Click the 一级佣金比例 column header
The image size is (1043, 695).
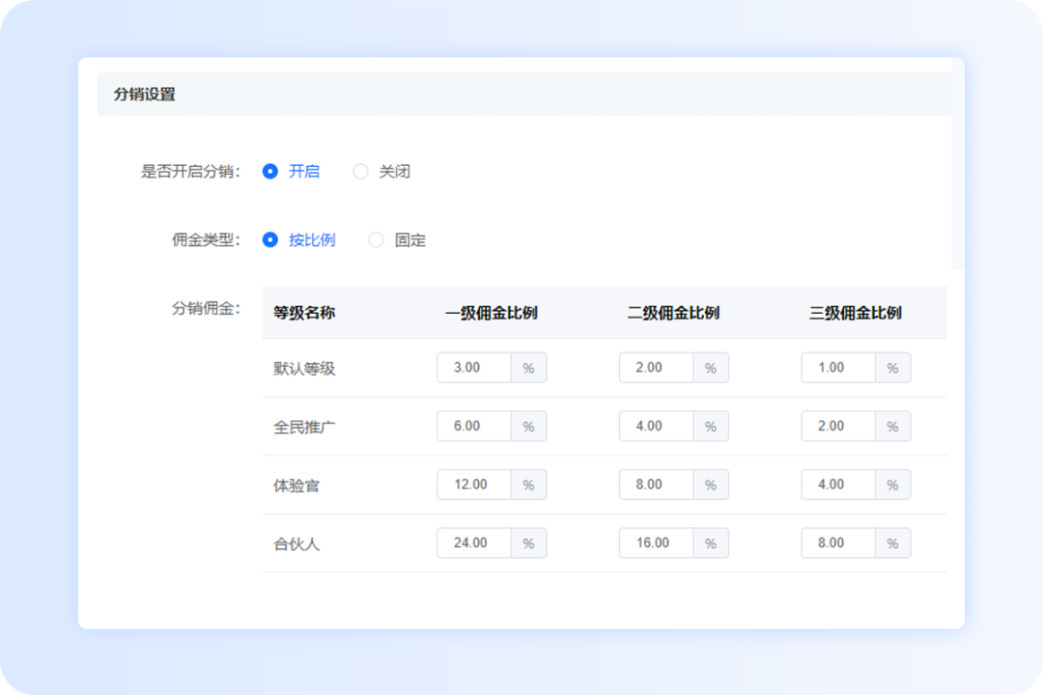[493, 312]
